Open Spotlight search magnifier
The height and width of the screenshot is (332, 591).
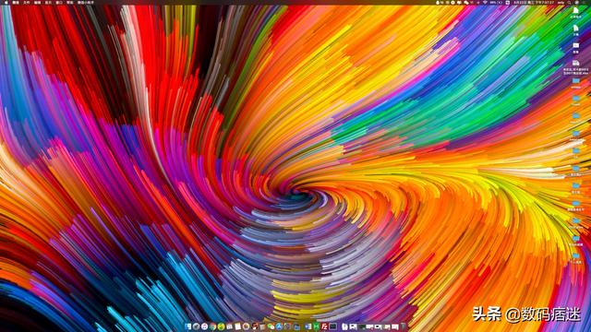click(x=569, y=2)
